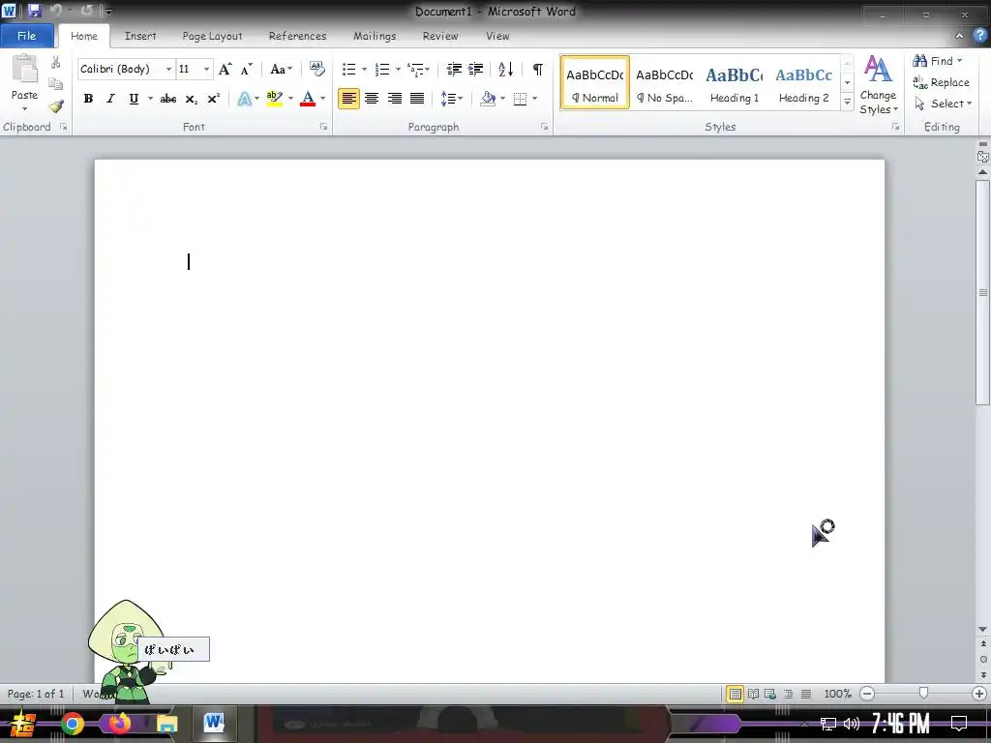This screenshot has height=743, width=991.
Task: Open the font name dropdown
Action: click(x=168, y=69)
